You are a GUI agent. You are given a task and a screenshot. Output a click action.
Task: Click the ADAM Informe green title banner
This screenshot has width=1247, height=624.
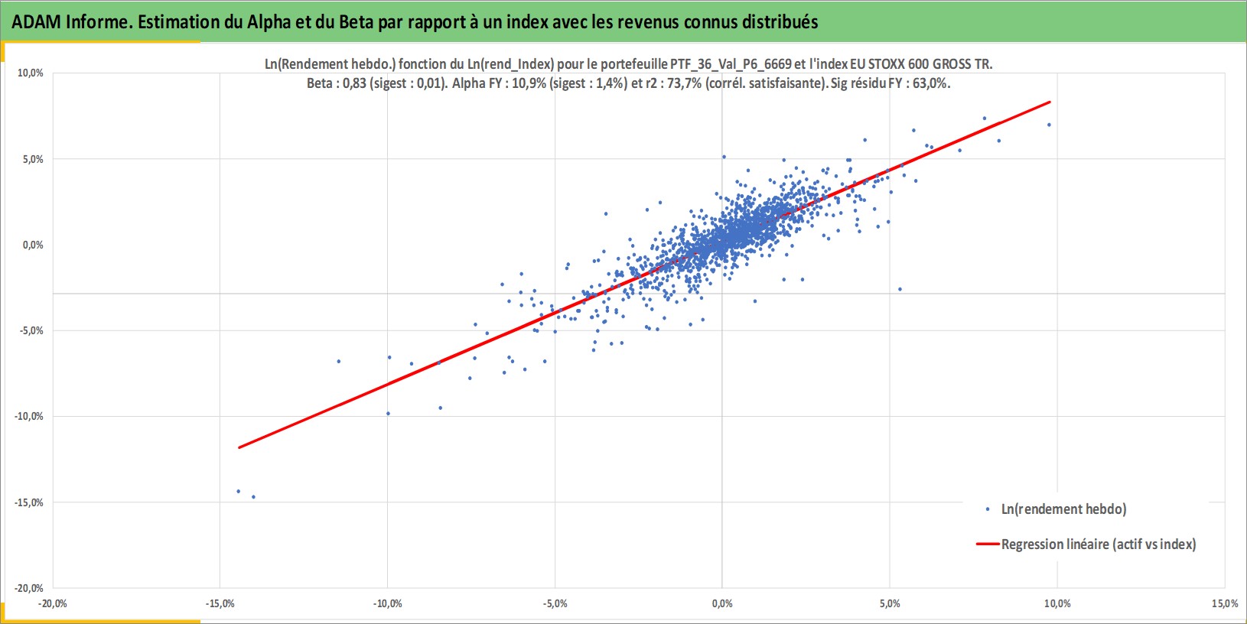623,21
